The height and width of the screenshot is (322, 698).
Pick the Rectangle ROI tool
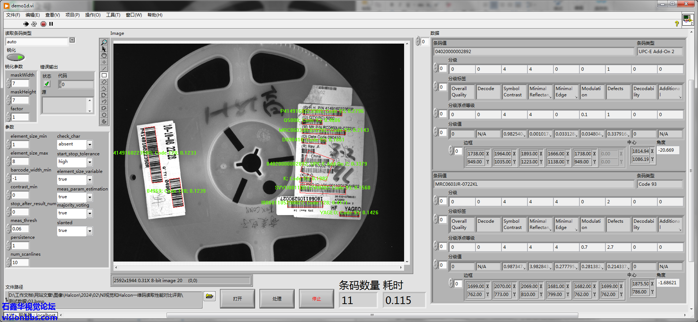click(x=104, y=75)
